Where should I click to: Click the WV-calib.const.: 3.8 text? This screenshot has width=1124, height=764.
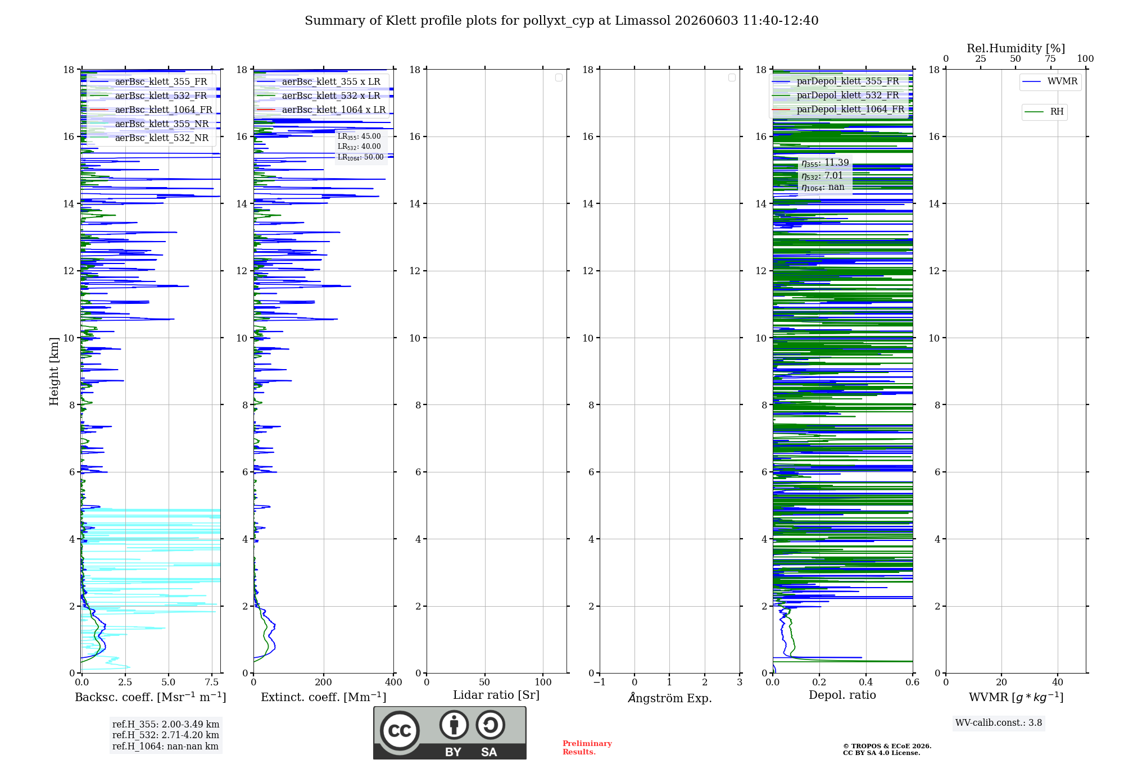point(999,723)
